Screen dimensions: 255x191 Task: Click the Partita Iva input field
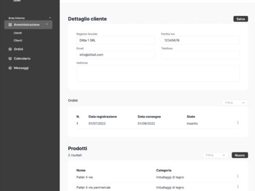(200, 40)
